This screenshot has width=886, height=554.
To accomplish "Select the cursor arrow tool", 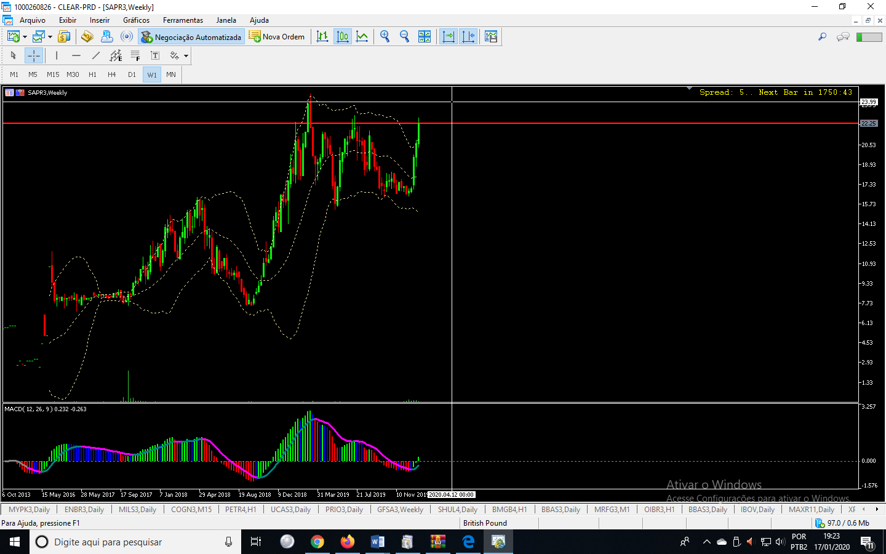I will (x=14, y=55).
